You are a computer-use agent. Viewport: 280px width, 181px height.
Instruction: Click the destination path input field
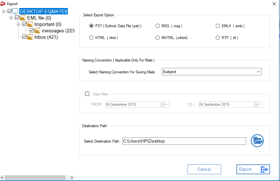[184, 141]
